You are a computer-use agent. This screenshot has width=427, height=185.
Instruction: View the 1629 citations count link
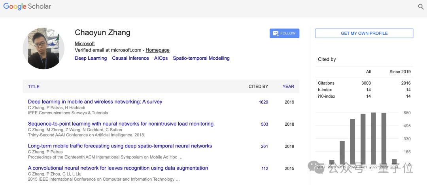(x=263, y=102)
